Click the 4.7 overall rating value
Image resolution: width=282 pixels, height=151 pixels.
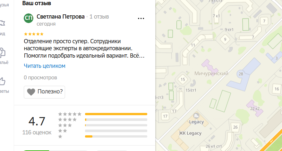click(37, 122)
